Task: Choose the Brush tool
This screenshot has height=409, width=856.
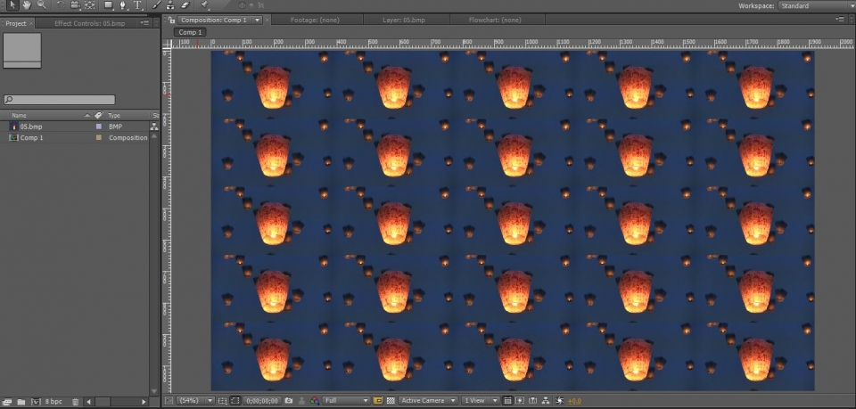Action: [156, 5]
